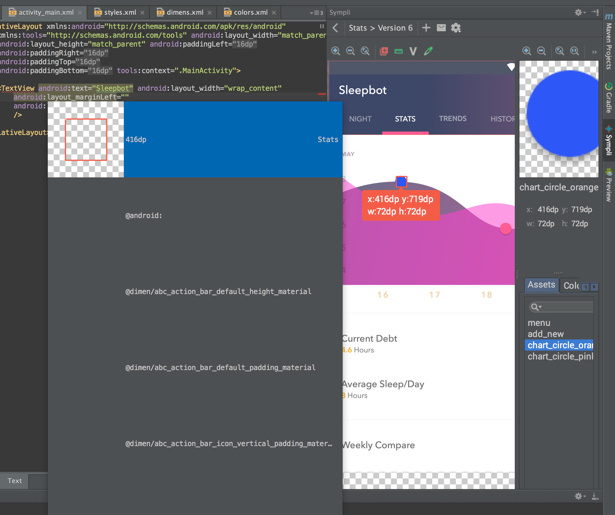Screen dimensions: 615x515
Task: Zoom out the design preview
Action: pos(350,51)
